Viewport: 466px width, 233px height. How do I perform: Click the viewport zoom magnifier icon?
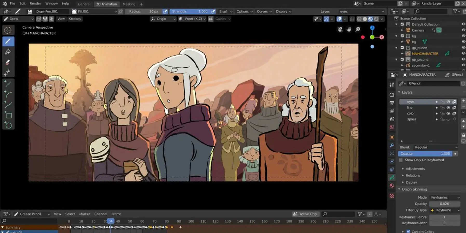point(358,29)
